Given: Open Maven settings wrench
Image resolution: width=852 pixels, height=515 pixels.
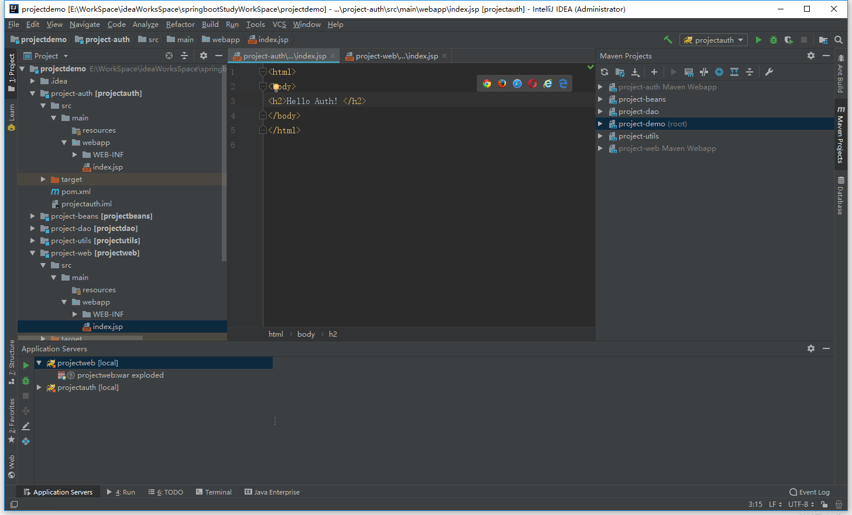Looking at the screenshot, I should tap(769, 72).
